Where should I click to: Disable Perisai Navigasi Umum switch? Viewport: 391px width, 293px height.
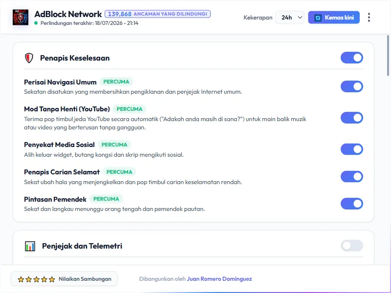point(351,86)
